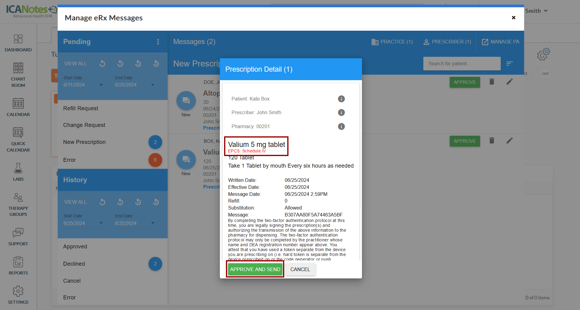Click the sort filter icon beside search
The height and width of the screenshot is (310, 580).
tap(510, 64)
